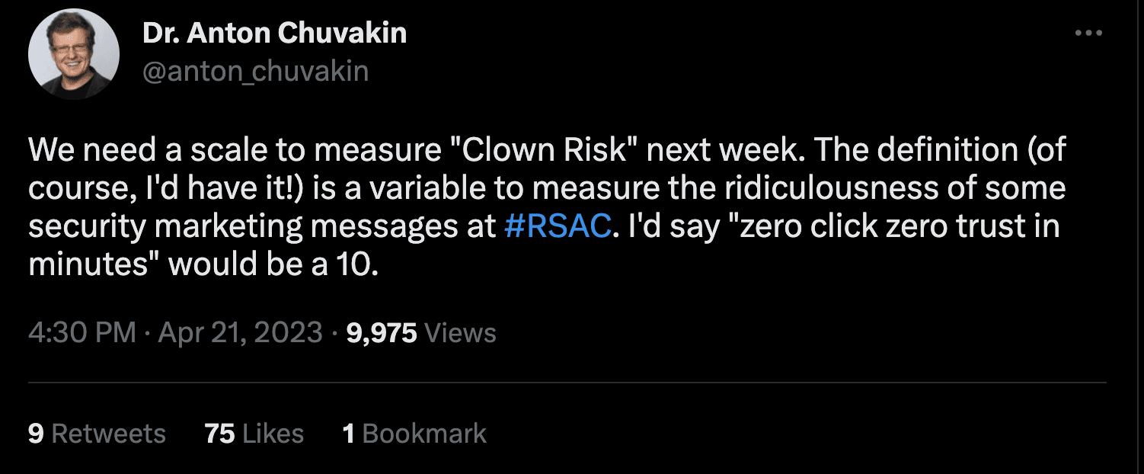The width and height of the screenshot is (1144, 474).
Task: Click the 9,975 view count number
Action: (382, 332)
